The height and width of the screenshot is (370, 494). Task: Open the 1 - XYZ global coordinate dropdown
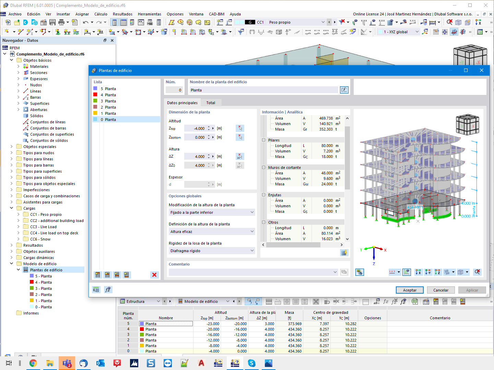pyautogui.click(x=417, y=32)
